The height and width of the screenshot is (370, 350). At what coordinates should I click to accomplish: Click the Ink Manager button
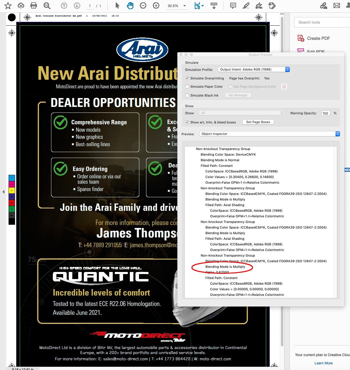click(x=238, y=95)
